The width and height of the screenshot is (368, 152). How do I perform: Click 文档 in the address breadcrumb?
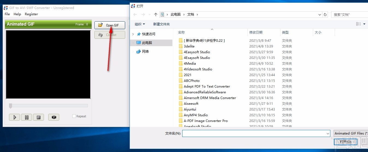point(191,14)
